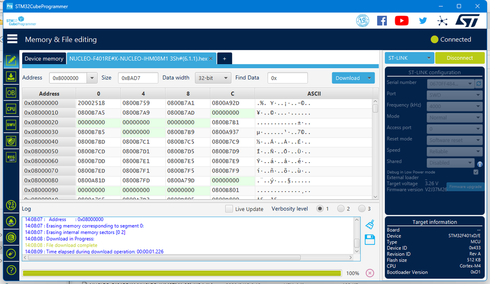Click the memory table vertical scrollbar

(x=375, y=108)
